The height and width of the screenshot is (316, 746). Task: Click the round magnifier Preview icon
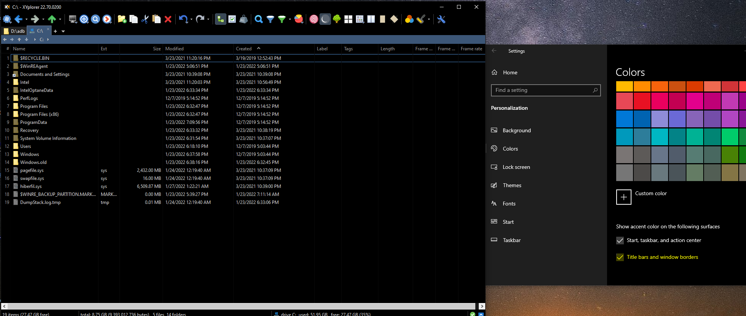pos(95,19)
